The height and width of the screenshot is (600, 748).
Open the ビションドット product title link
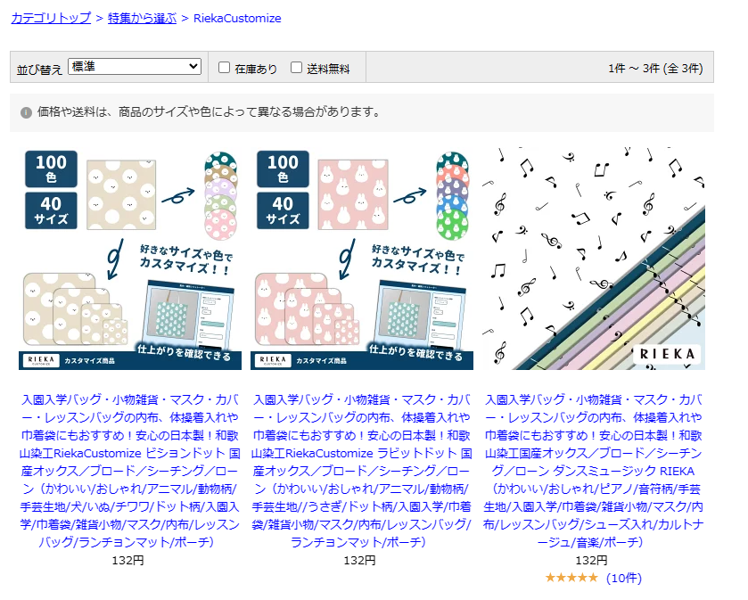coord(130,471)
